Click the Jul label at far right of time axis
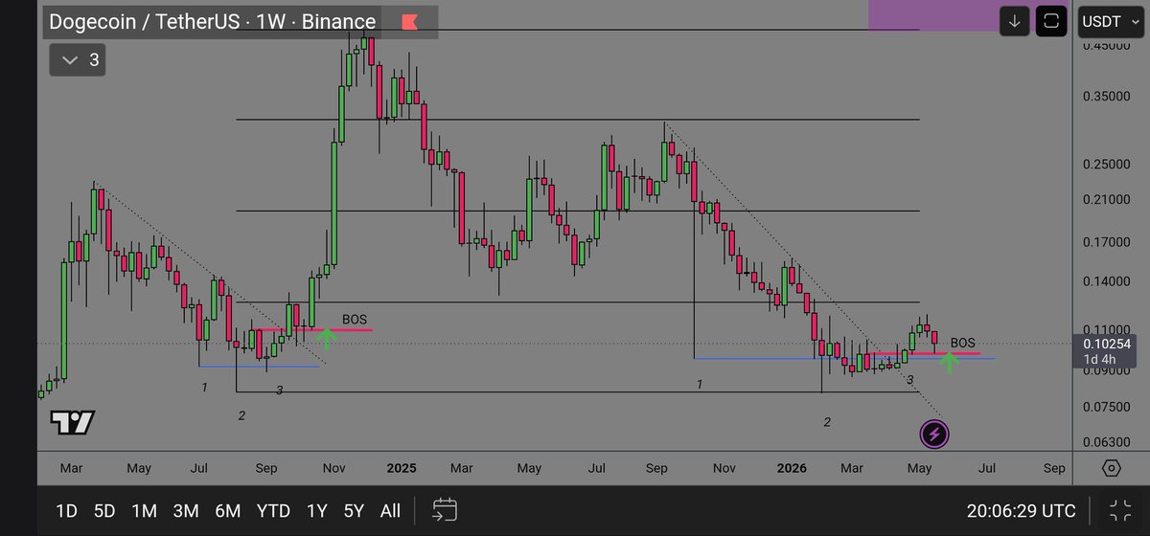The width and height of the screenshot is (1150, 536). (x=986, y=468)
